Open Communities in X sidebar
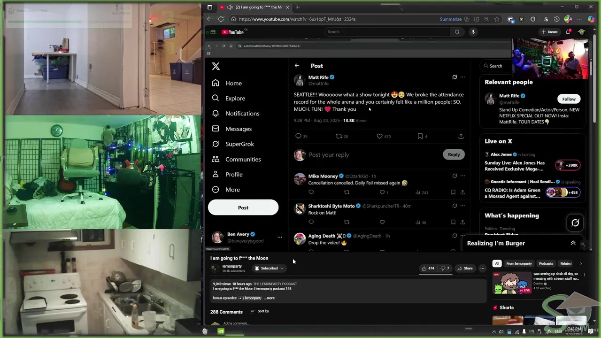This screenshot has height=338, width=601. 236,159
